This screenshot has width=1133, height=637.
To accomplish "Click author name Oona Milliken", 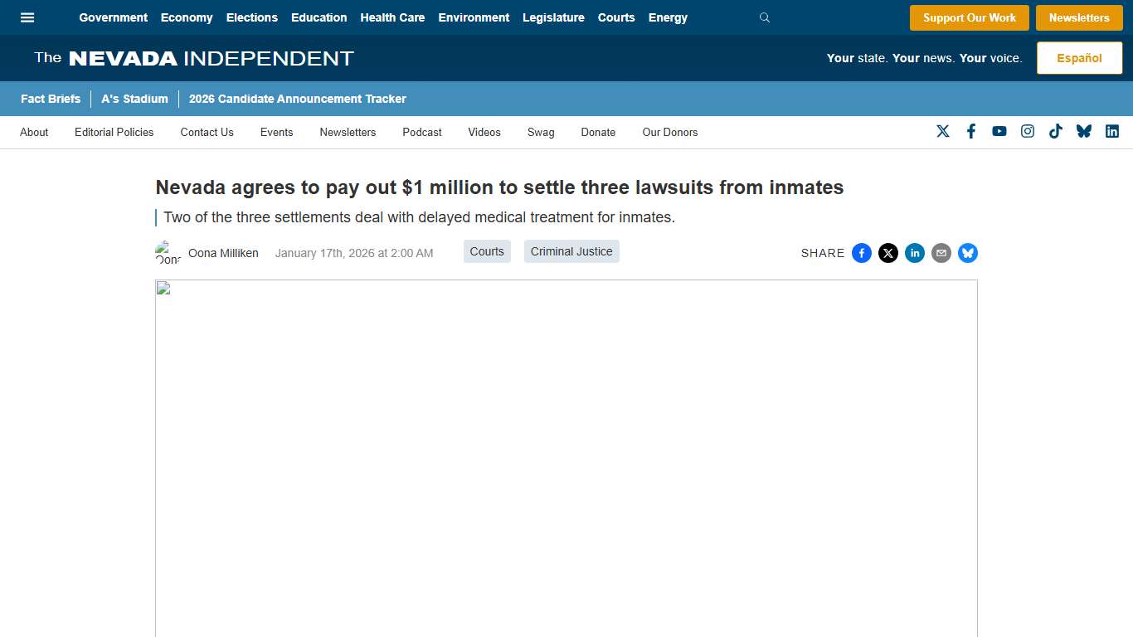I will [223, 253].
